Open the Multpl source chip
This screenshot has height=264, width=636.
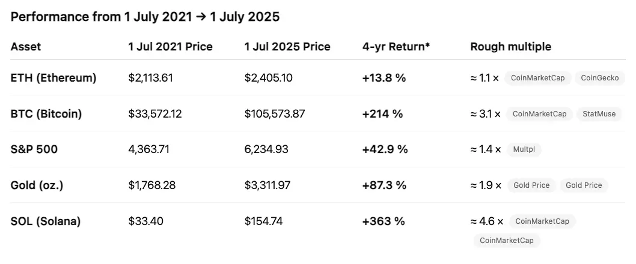[x=524, y=150]
